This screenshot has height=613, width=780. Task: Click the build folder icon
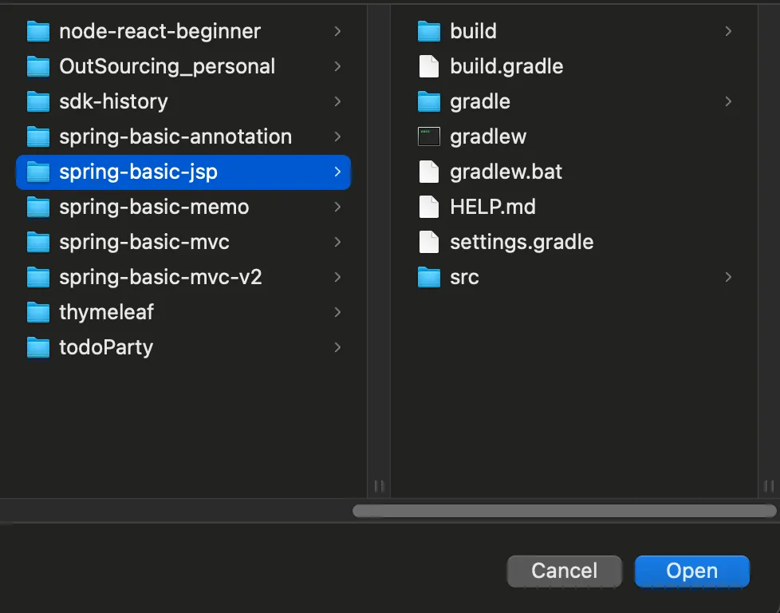click(429, 31)
